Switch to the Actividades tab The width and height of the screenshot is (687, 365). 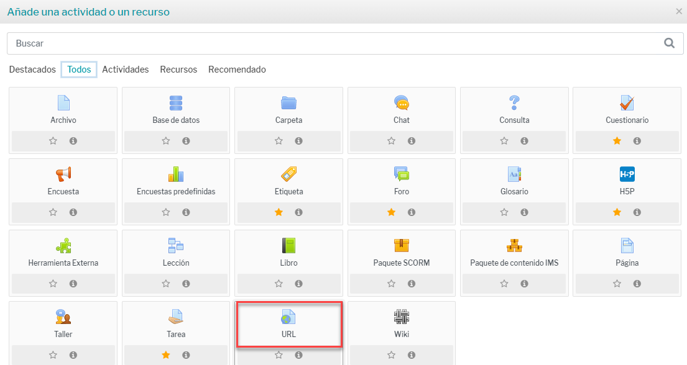126,70
